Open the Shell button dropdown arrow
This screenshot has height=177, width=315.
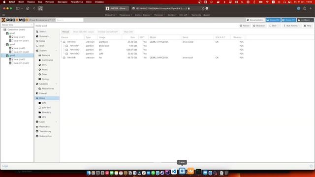pyautogui.click(x=279, y=26)
